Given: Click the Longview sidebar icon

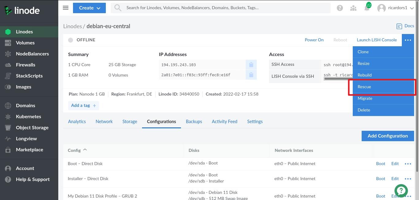Looking at the screenshot, I should tap(8, 139).
